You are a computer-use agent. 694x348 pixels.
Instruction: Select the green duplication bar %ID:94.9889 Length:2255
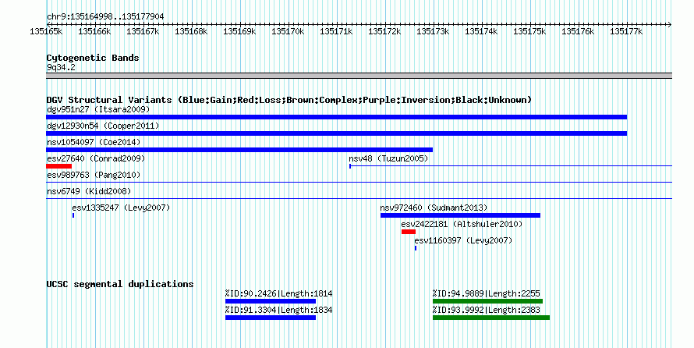pos(487,301)
